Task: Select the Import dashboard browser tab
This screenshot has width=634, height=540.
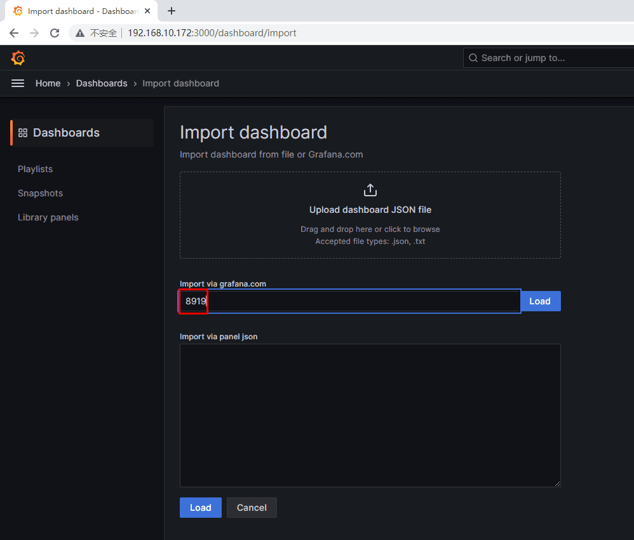Action: pos(81,11)
